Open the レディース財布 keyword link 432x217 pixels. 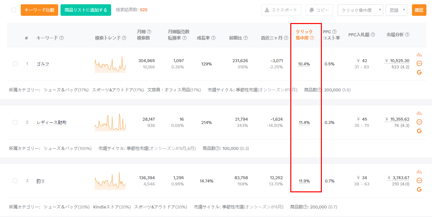click(52, 122)
